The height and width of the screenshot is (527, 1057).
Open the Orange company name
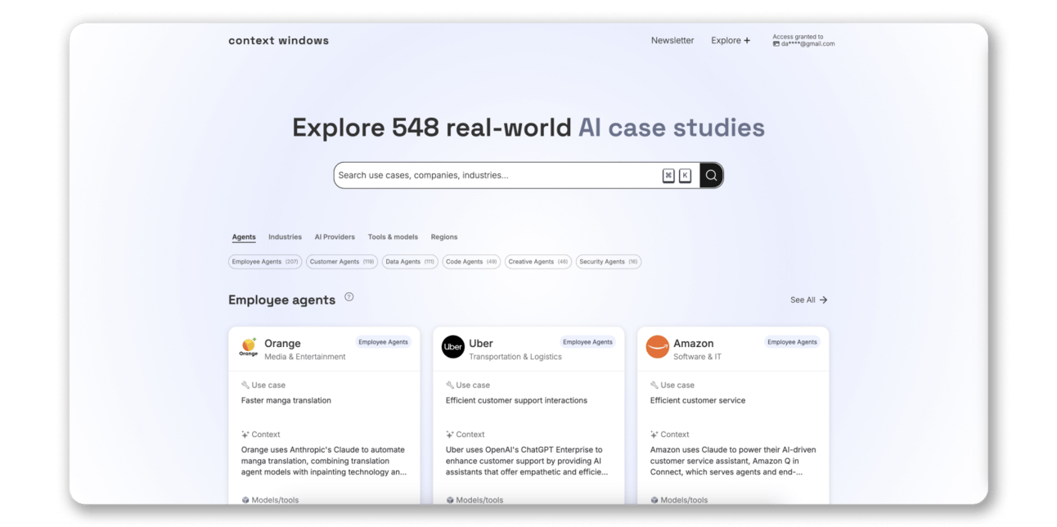pyautogui.click(x=282, y=344)
